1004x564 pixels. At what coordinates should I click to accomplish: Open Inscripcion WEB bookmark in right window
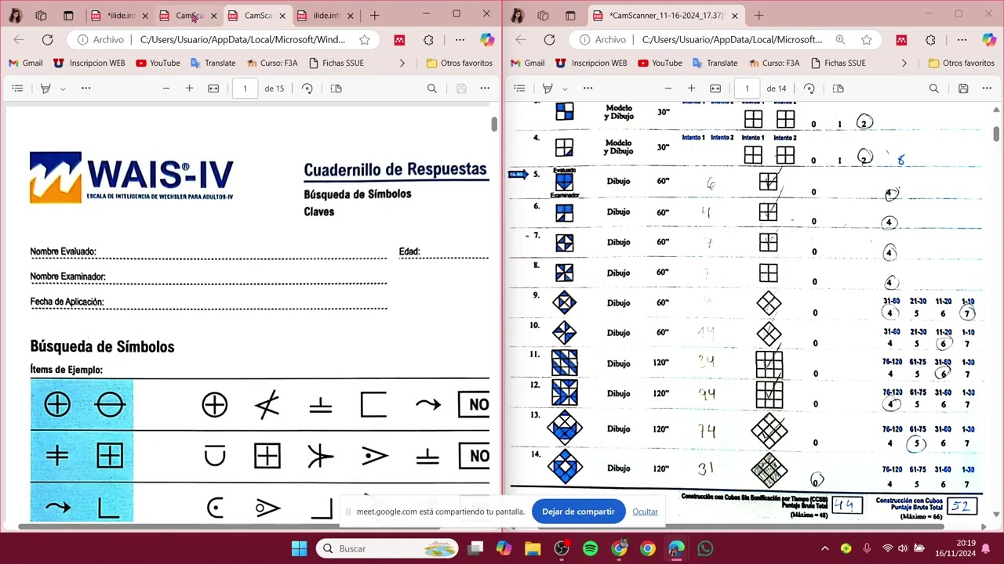click(591, 63)
